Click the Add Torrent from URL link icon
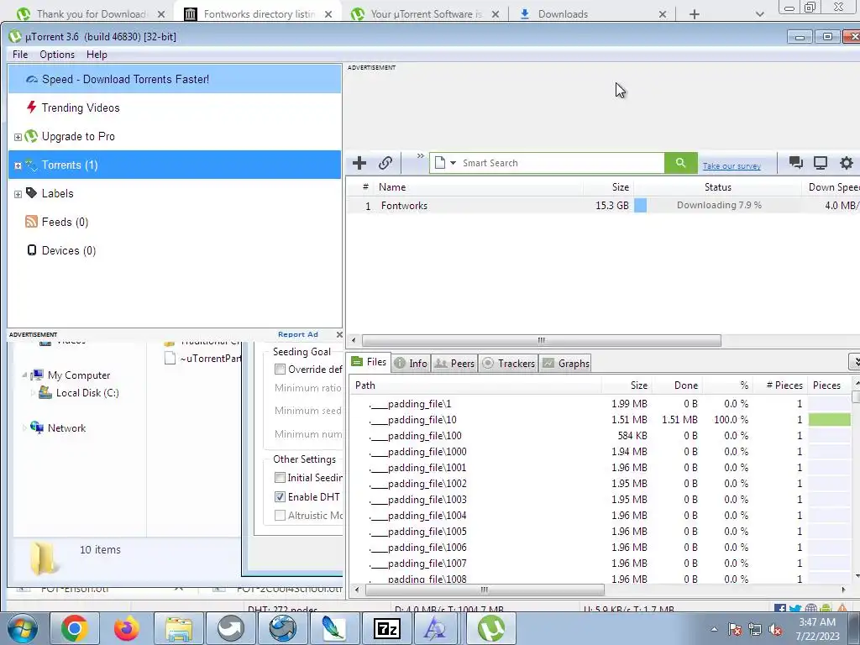This screenshot has width=860, height=645. click(385, 163)
